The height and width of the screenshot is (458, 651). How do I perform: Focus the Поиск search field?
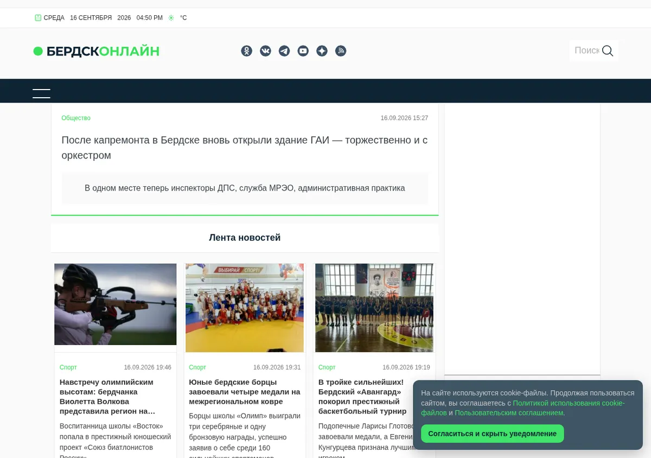pos(586,50)
